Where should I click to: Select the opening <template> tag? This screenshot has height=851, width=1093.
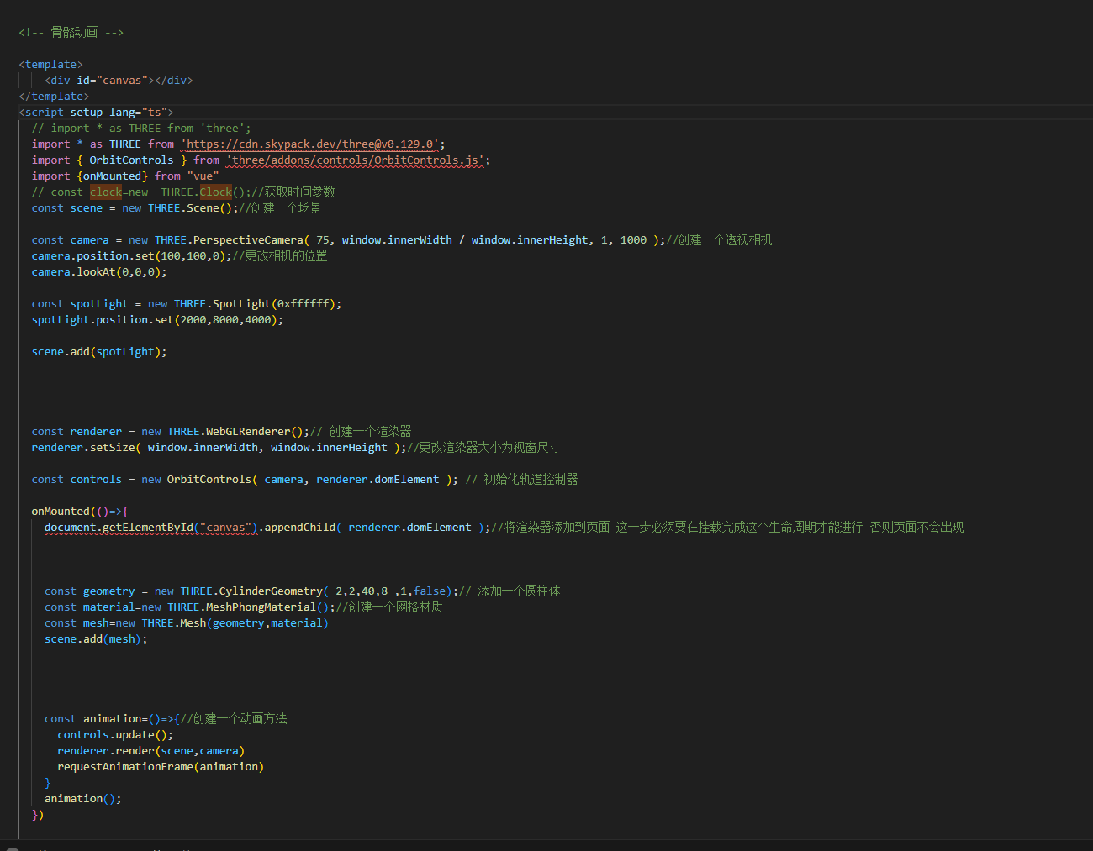tap(50, 65)
